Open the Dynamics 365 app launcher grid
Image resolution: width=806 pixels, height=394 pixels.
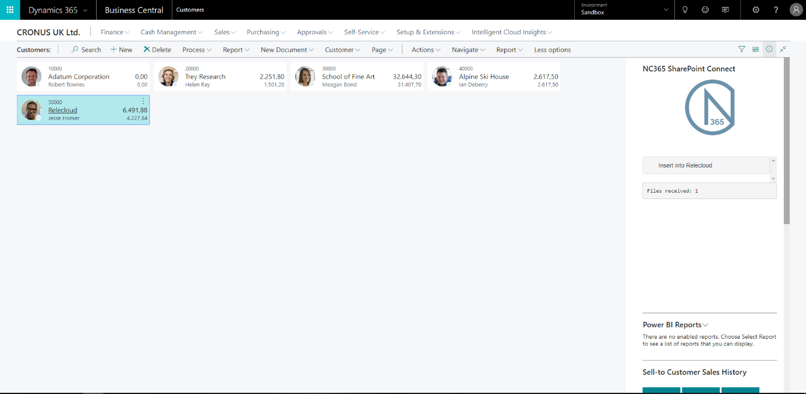coord(10,10)
